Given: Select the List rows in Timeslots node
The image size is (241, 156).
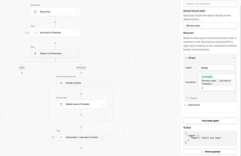Looking at the screenshot, I should (x=55, y=33).
